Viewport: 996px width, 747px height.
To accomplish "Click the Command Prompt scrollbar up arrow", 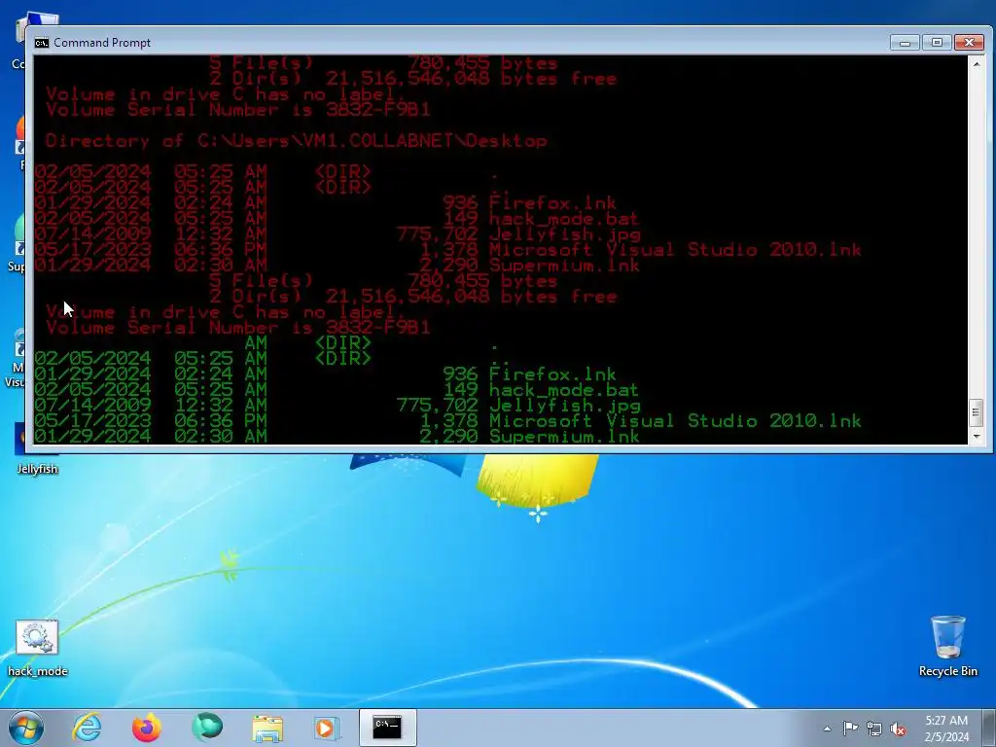I will [977, 63].
